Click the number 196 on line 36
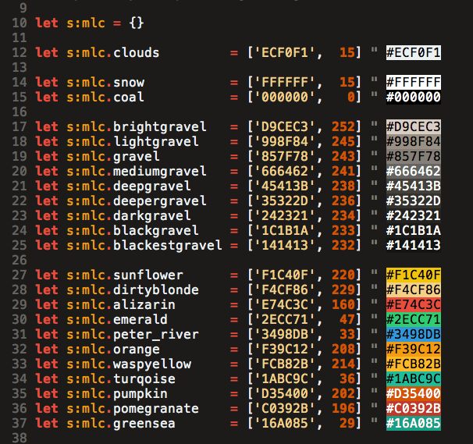The height and width of the screenshot is (444, 473). coord(343,408)
